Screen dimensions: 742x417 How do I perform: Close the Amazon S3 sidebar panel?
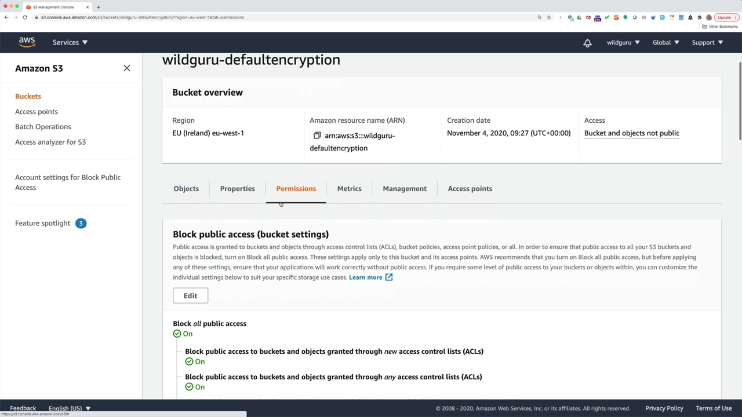point(127,68)
